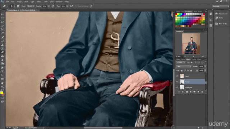Open the File menu
The image size is (230, 129).
8,1
